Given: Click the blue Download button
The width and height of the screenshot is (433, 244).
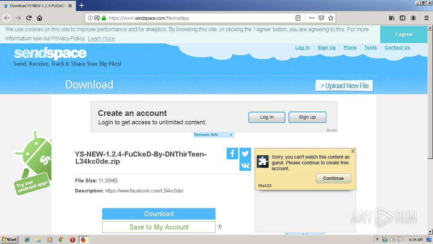Looking at the screenshot, I should 159,214.
